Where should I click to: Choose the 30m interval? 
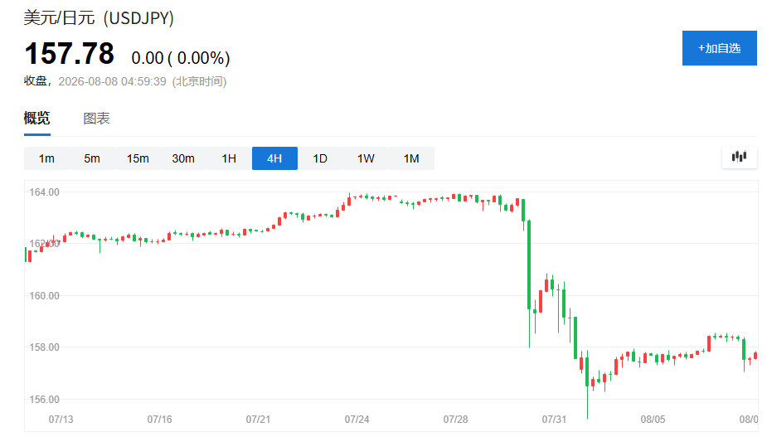pyautogui.click(x=183, y=158)
